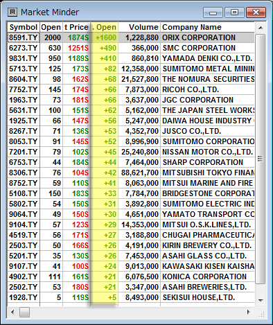
Task: Click NISSAN MOTOR CO.,LTD. company name
Action: coord(208,152)
